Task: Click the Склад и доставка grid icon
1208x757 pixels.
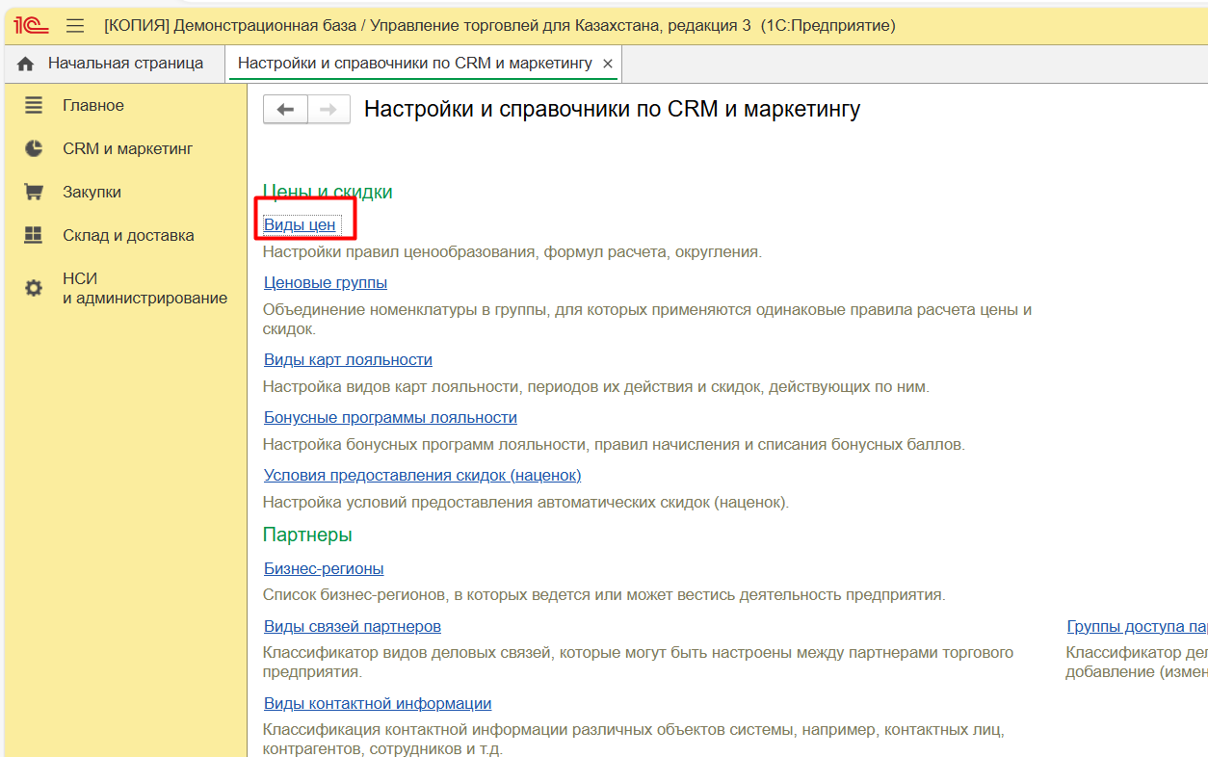Action: click(34, 235)
